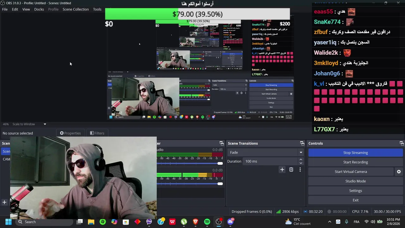The height and width of the screenshot is (228, 405).
Task: Click the source Filters button
Action: pyautogui.click(x=97, y=133)
